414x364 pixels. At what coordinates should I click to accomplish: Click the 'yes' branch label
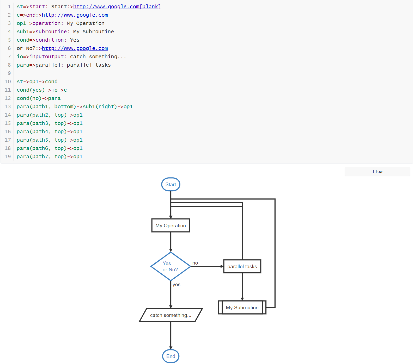click(x=176, y=285)
